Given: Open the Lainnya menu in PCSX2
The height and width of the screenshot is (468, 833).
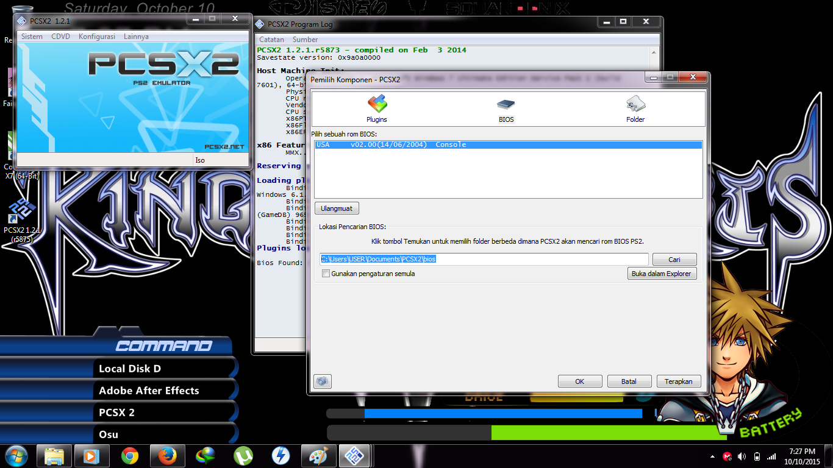Looking at the screenshot, I should [136, 37].
